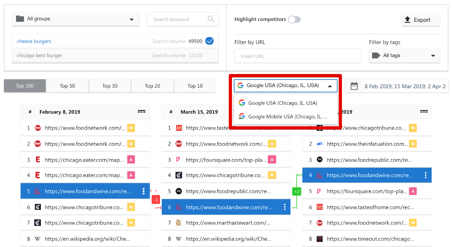Open the All tags dropdown
Screen dimensions: 452x247
(404, 55)
